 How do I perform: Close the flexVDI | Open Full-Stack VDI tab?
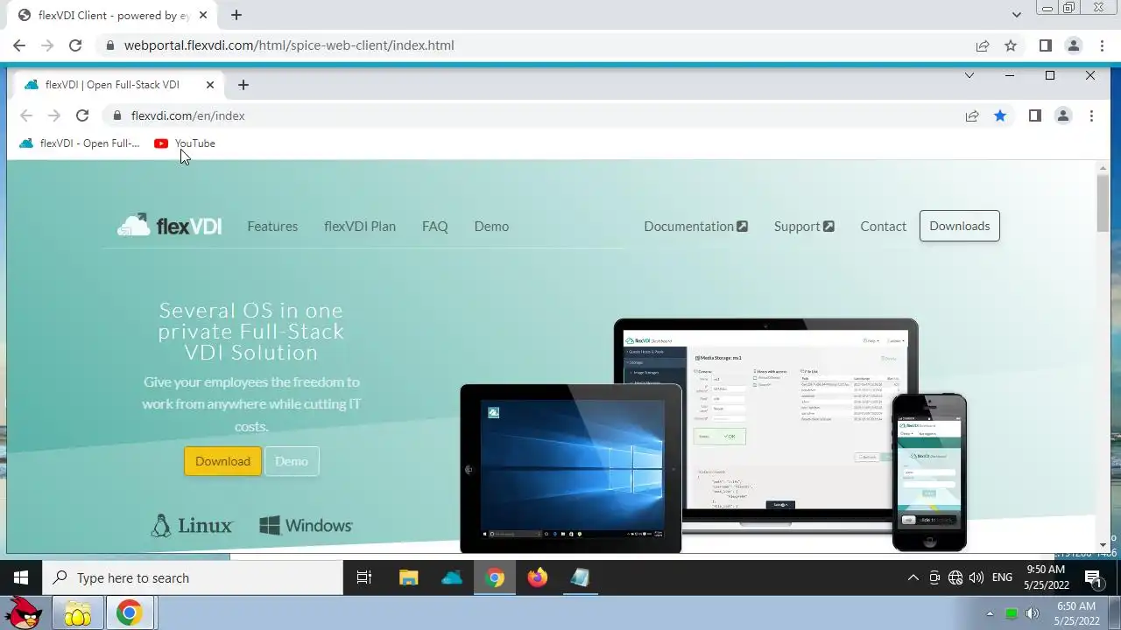pos(210,85)
